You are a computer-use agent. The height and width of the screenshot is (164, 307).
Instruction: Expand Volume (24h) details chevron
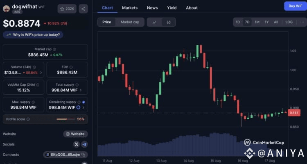(x=41, y=73)
